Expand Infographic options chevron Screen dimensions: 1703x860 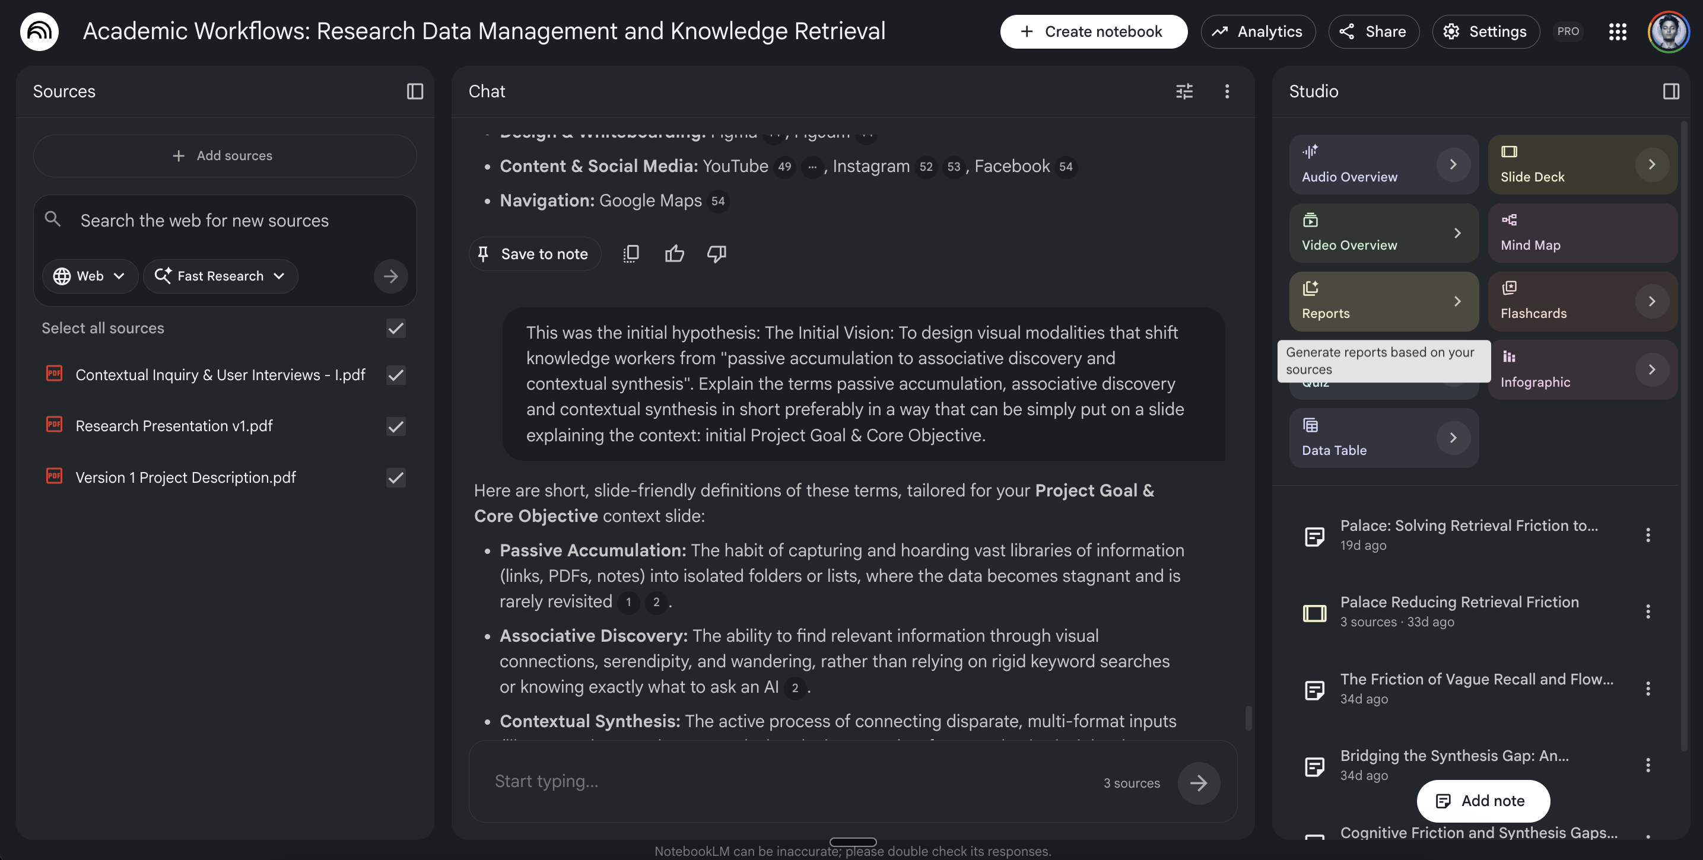click(x=1651, y=370)
